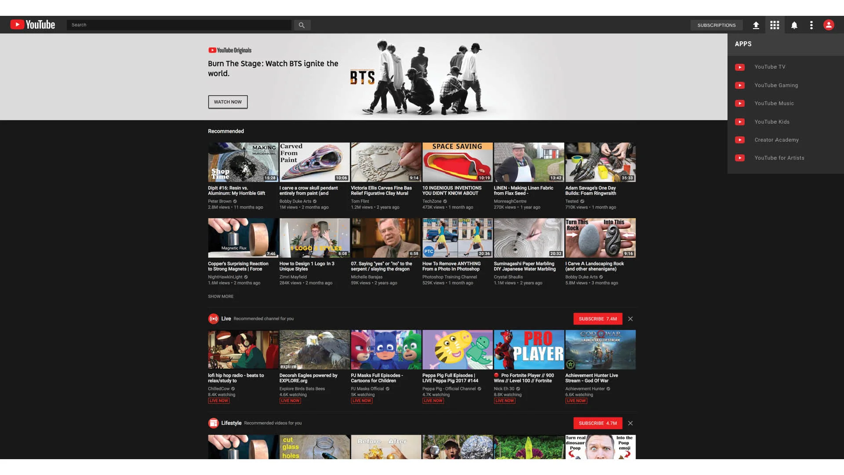The image size is (844, 475).
Task: Focus the Search input field
Action: (x=179, y=25)
